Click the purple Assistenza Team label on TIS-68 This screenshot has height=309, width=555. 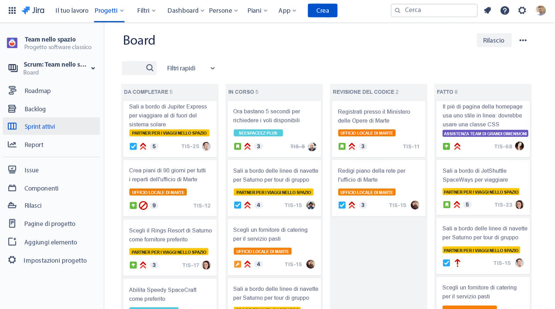485,134
